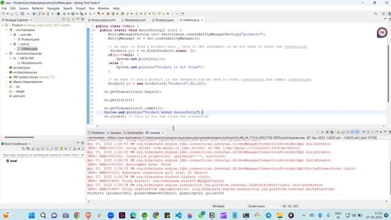Screen dimensions: 391x220
Task: Open Google Chrome from taskbar
Action: click(77, 215)
